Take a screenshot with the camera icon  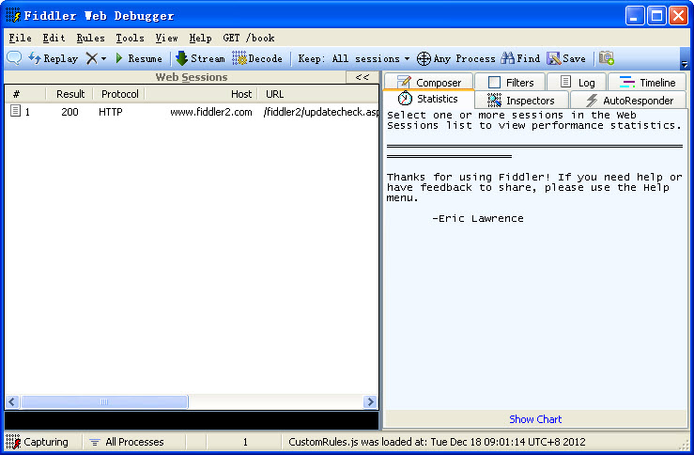pyautogui.click(x=606, y=58)
